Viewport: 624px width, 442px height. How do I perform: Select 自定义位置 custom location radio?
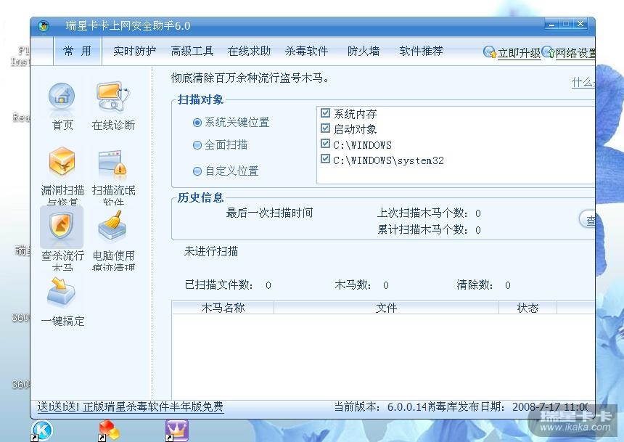point(197,171)
